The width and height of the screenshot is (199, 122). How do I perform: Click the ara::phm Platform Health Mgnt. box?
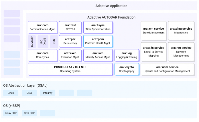click(98, 41)
